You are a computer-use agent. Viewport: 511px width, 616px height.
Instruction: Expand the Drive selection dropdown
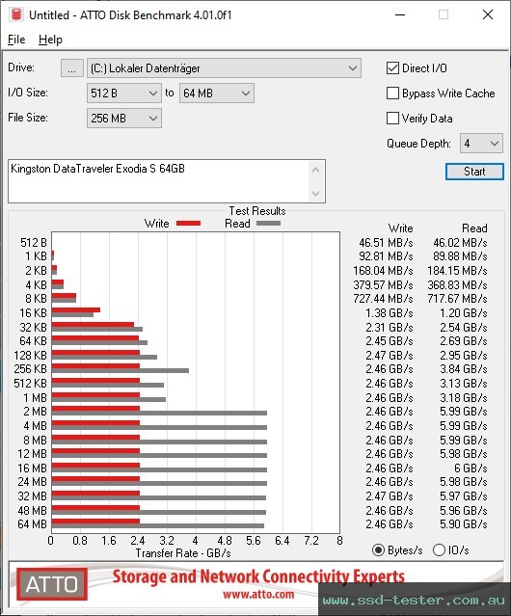pyautogui.click(x=224, y=68)
